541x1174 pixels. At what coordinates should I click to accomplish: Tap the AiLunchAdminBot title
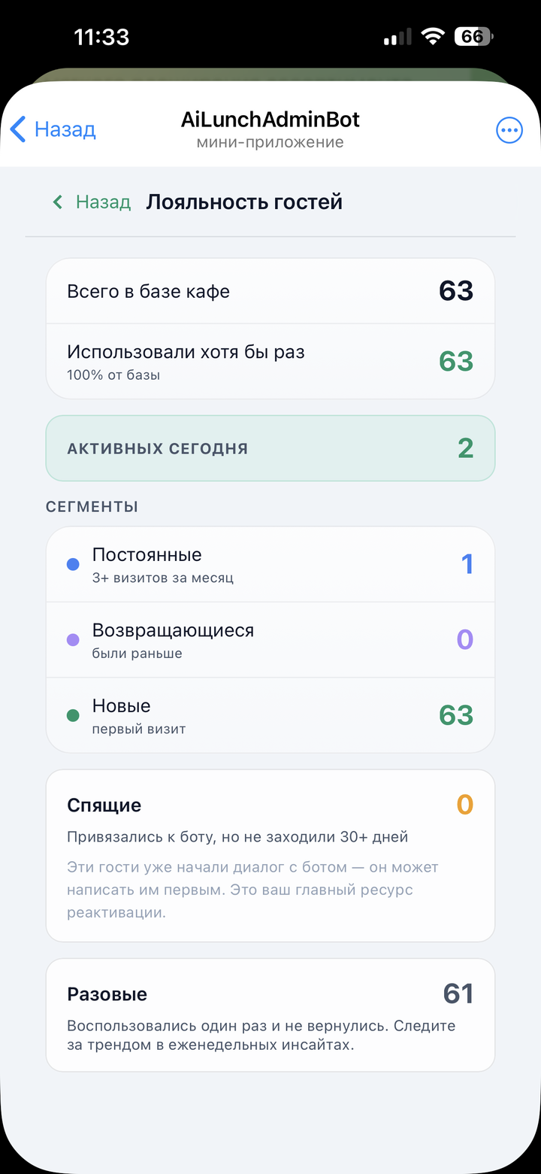[270, 119]
